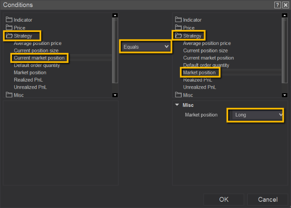Select Current market position in left tree

coord(39,58)
